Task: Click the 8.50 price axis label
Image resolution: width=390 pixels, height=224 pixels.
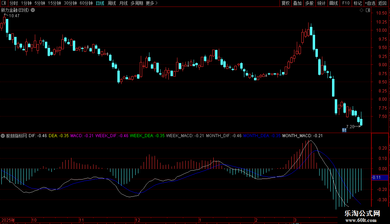Action: click(x=382, y=82)
